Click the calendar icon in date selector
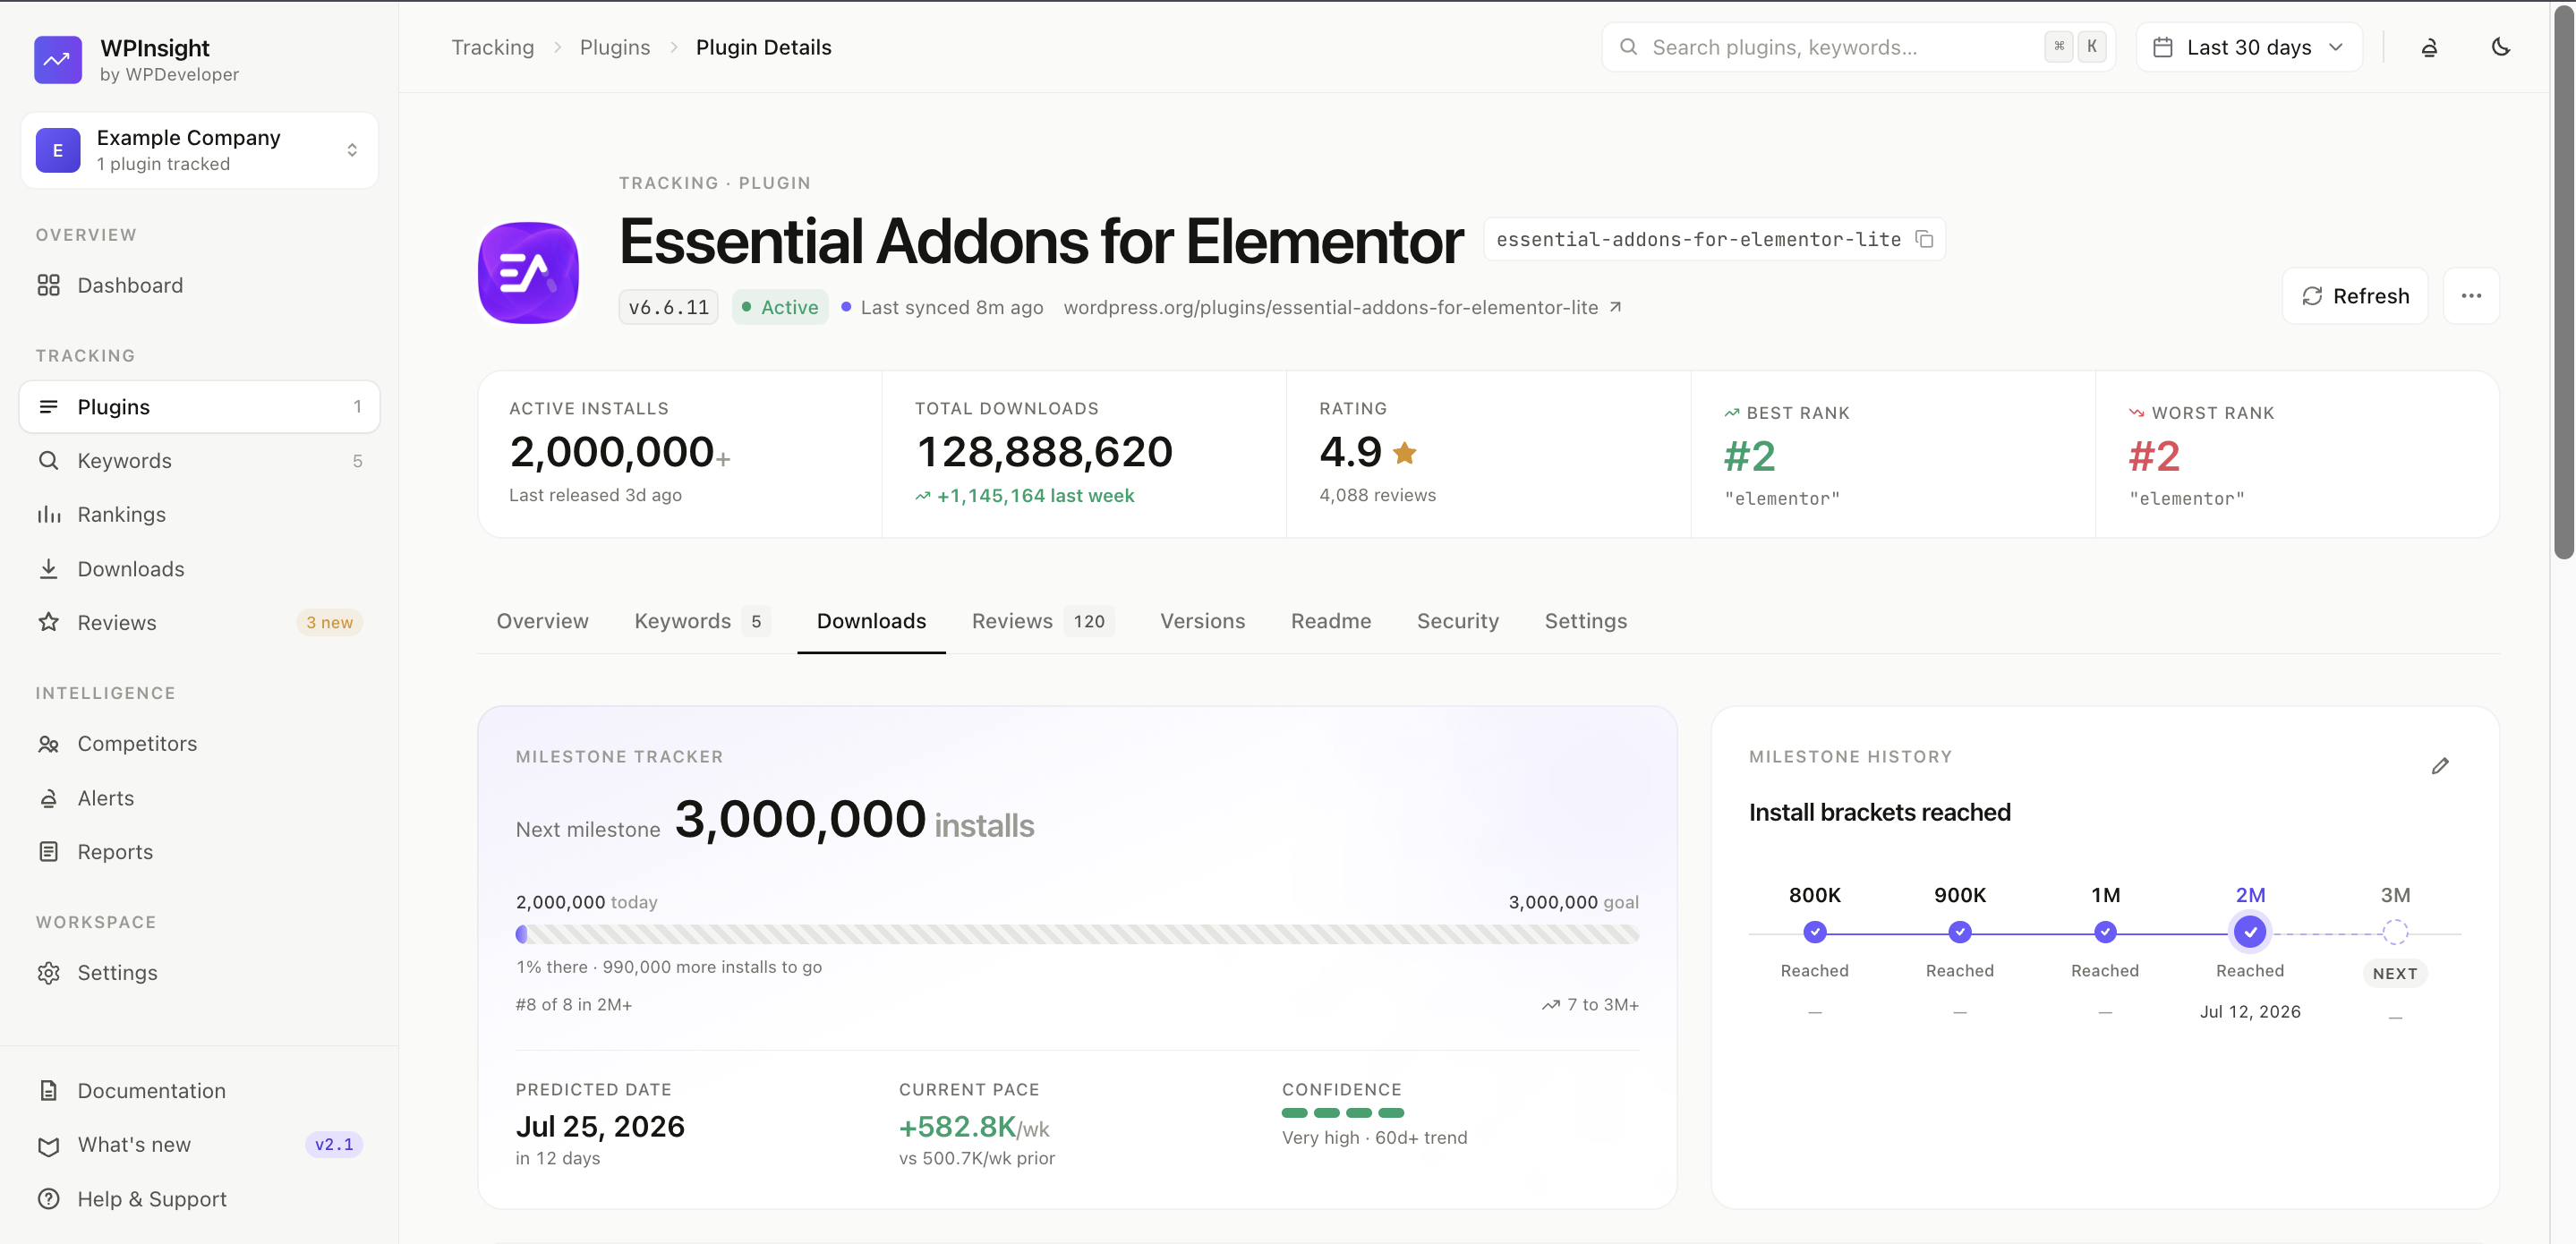This screenshot has width=2576, height=1244. (2162, 47)
